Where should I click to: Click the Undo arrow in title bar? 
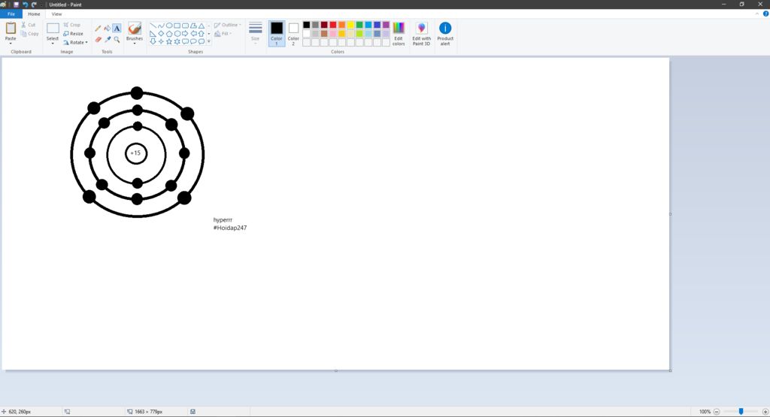(x=25, y=5)
